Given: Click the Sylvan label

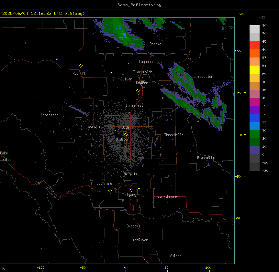Looking at the screenshot, I should pyautogui.click(x=126, y=79).
